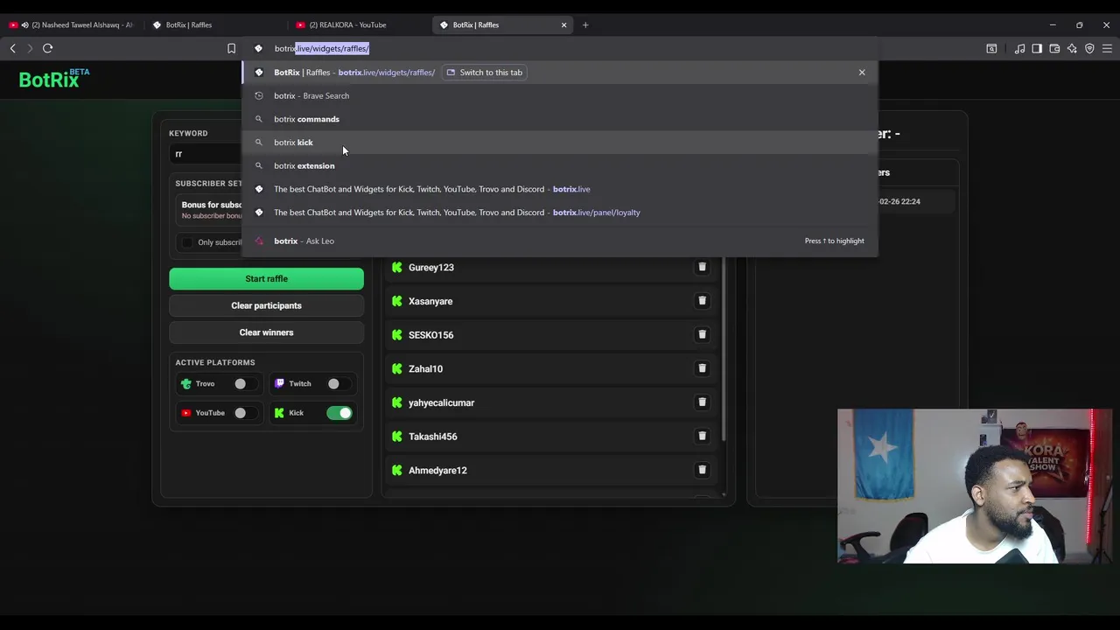Screen dimensions: 1120x630
Task: Click the Clear participants button
Action: point(266,305)
